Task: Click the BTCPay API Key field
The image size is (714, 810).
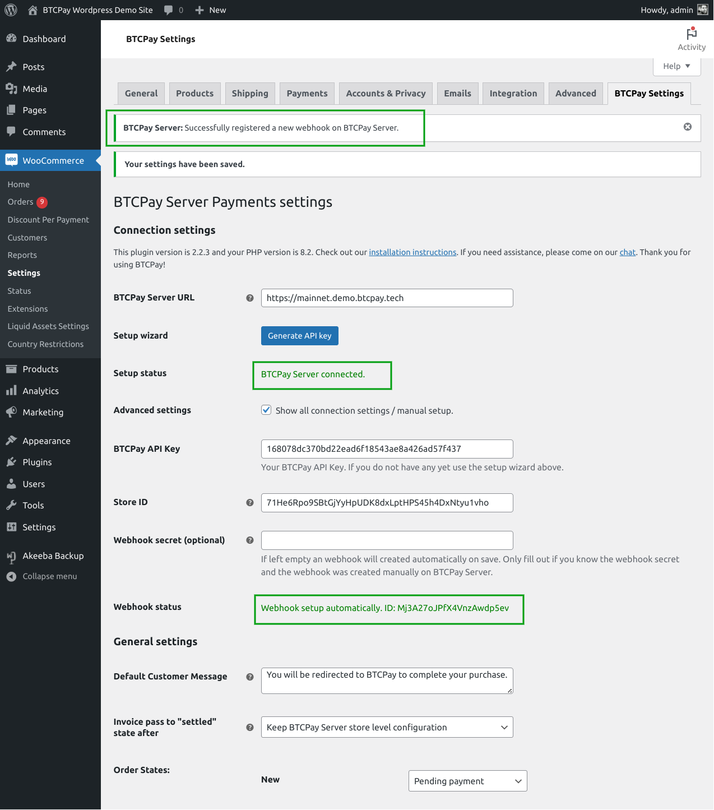Action: tap(387, 448)
